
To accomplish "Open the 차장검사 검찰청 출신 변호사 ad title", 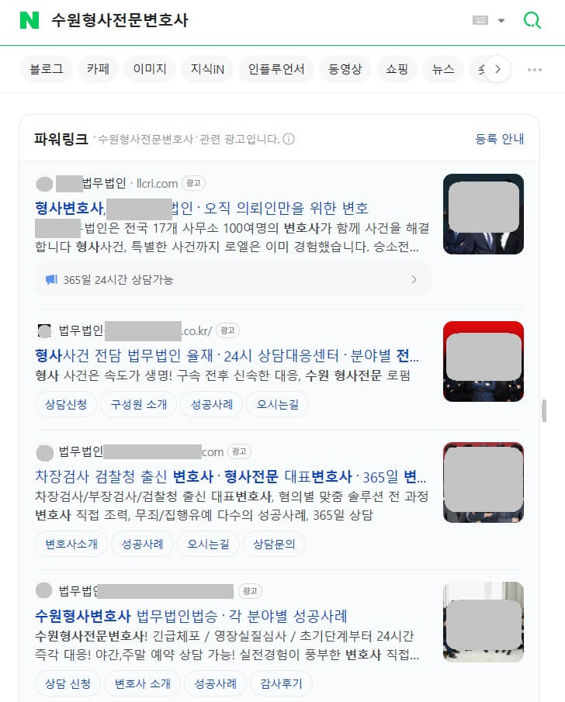I will pyautogui.click(x=231, y=477).
